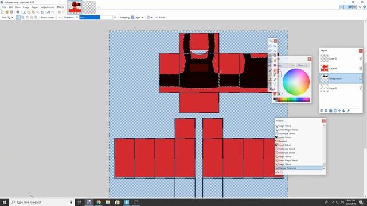Select Add (union) selection mode
This screenshot has width=367, height=206.
click(23, 18)
